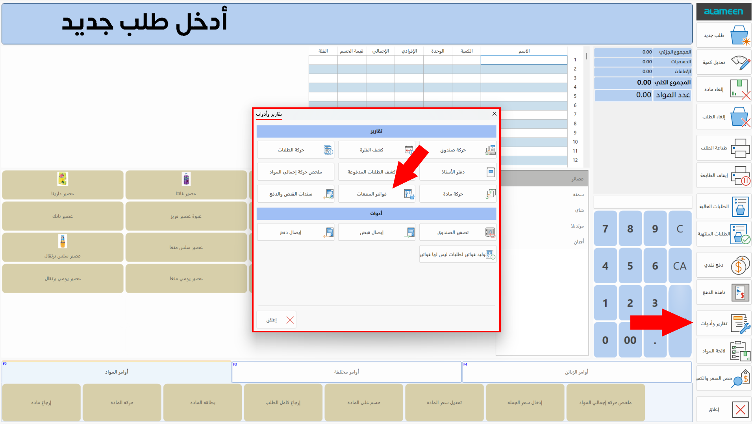
Task: Open حركة صندوق report in dialog
Action: coord(457,150)
